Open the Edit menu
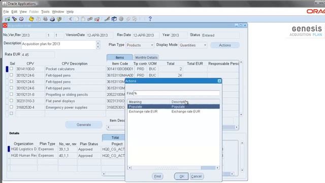This screenshot has height=183, width=325. coord(14,12)
